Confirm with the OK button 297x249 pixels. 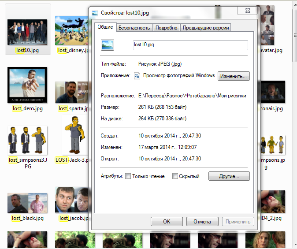167,222
